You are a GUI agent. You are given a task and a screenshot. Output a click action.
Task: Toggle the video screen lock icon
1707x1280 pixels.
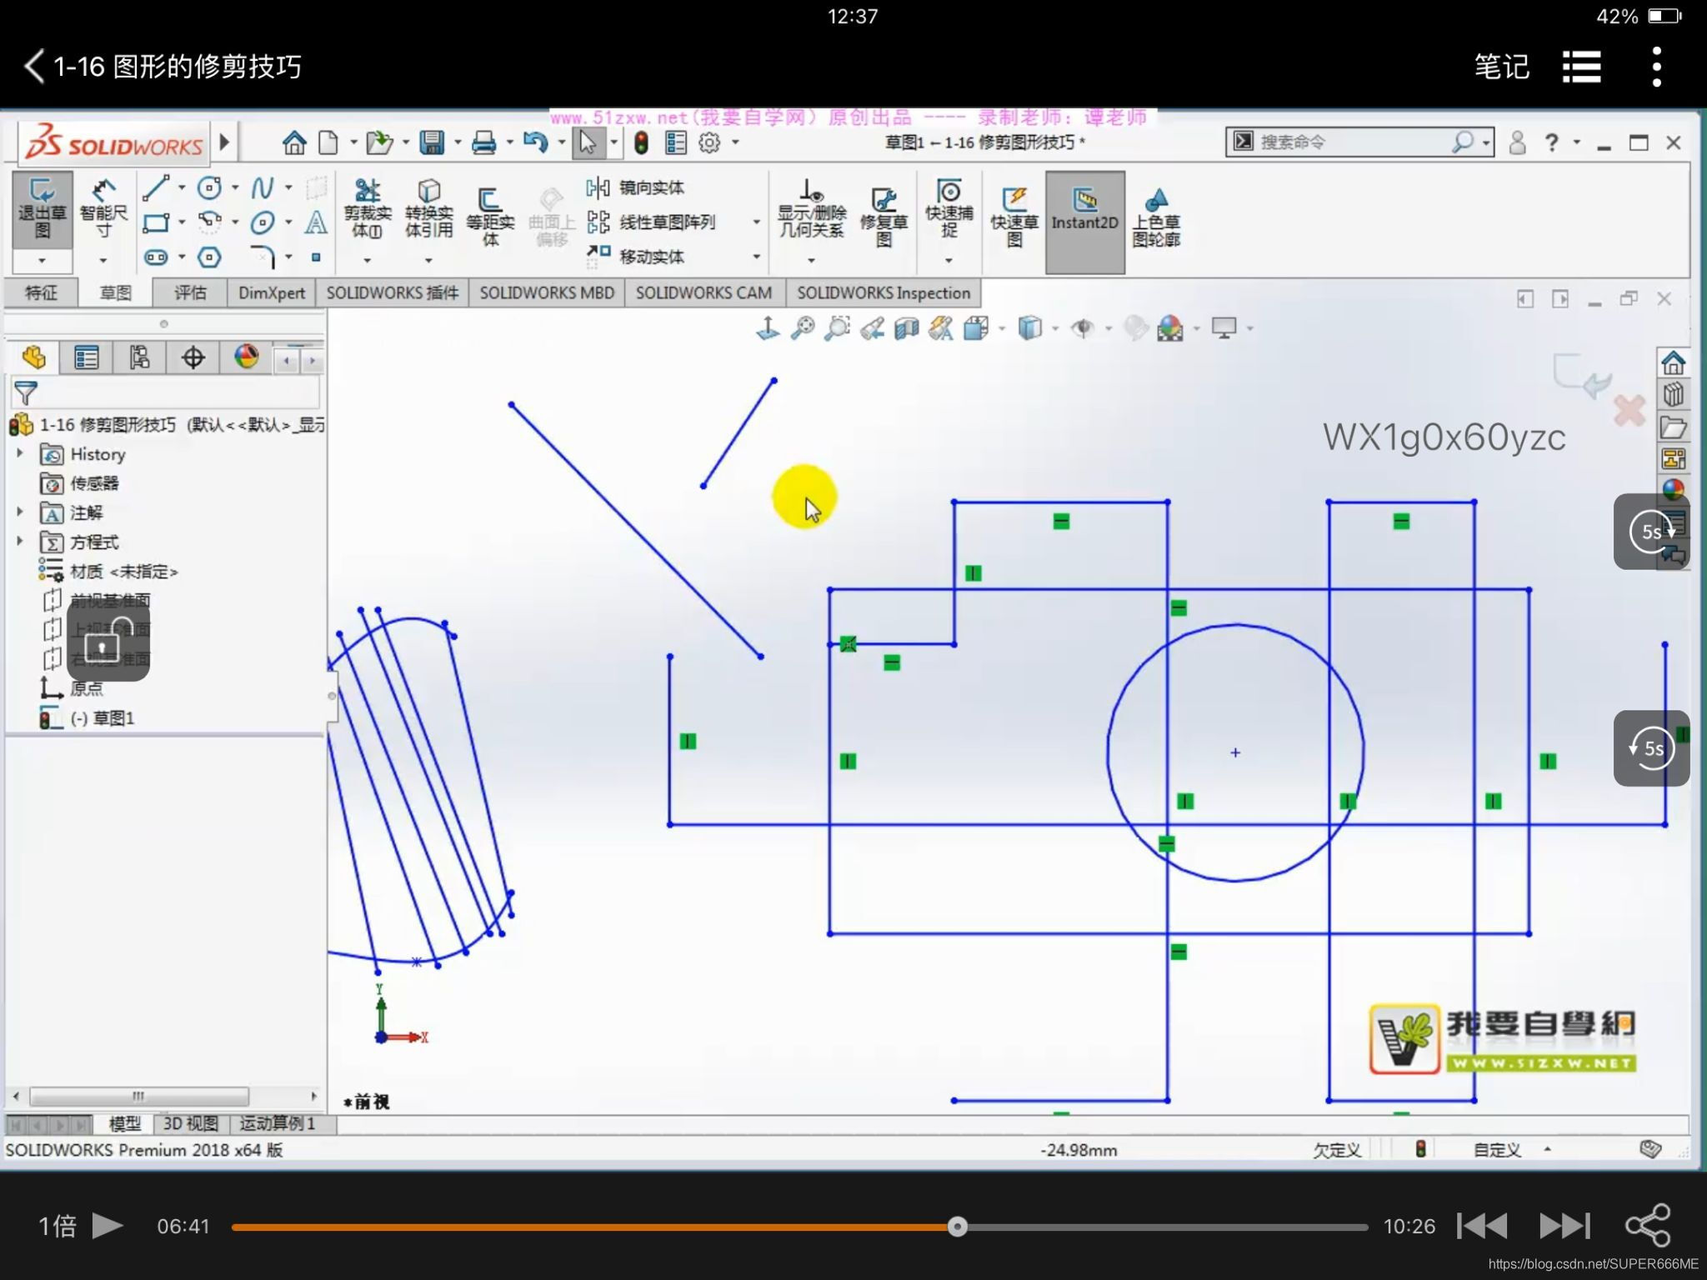pos(103,642)
